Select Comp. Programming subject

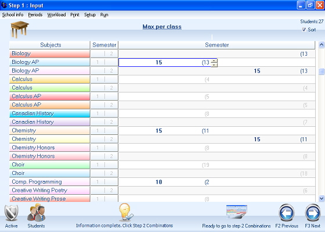click(x=50, y=182)
